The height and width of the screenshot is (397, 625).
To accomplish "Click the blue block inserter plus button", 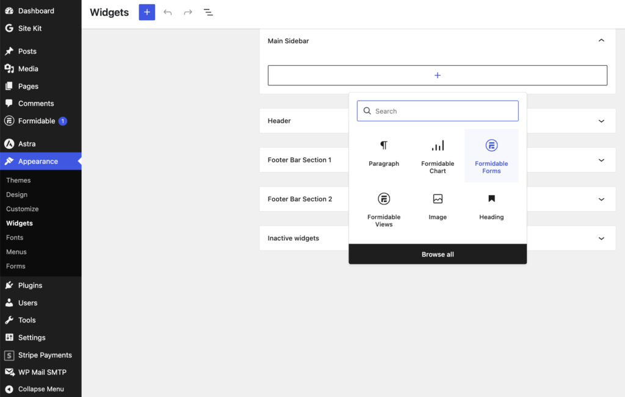I will pos(146,12).
